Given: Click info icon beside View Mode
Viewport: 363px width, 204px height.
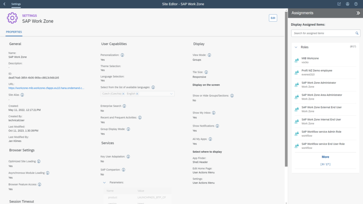Looking at the screenshot, I should (x=209, y=55).
